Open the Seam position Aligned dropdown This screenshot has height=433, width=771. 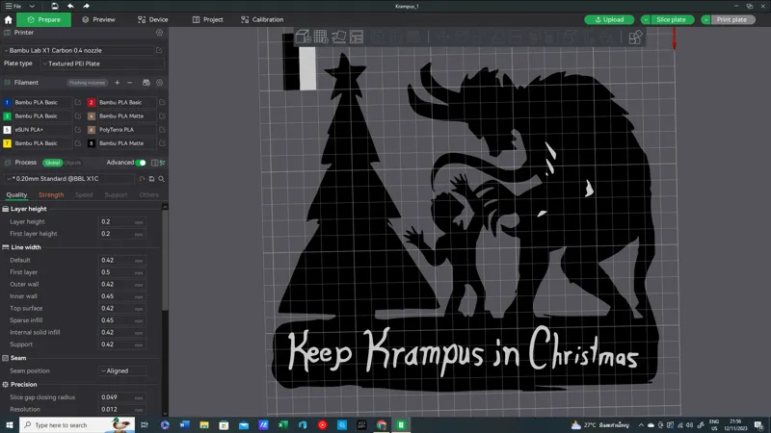coord(122,370)
